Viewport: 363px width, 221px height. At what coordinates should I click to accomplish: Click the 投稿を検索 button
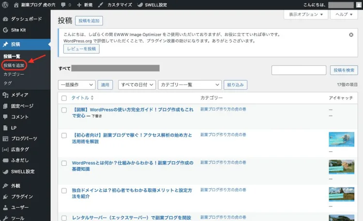pos(344,70)
